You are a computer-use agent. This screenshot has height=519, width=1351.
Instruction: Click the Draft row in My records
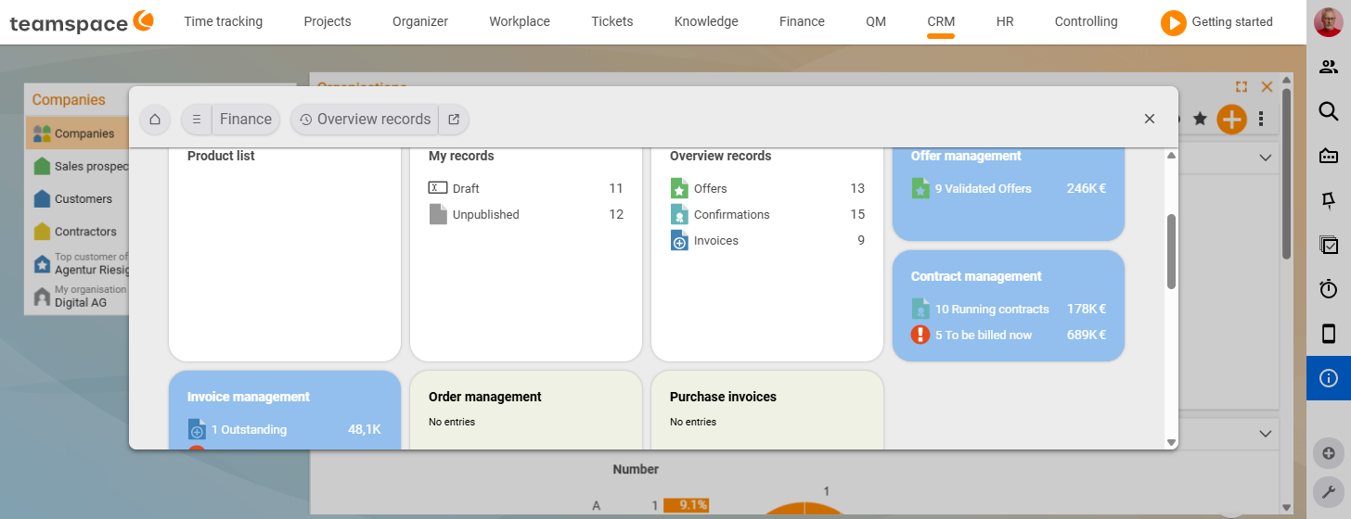526,188
